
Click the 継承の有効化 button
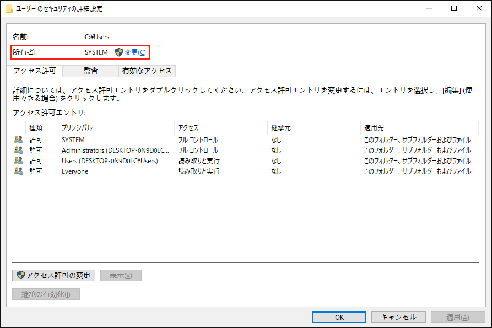click(x=46, y=294)
